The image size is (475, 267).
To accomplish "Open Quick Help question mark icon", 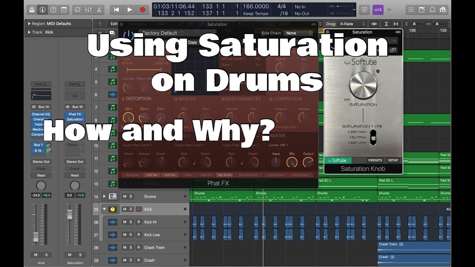I will pyautogui.click(x=53, y=10).
